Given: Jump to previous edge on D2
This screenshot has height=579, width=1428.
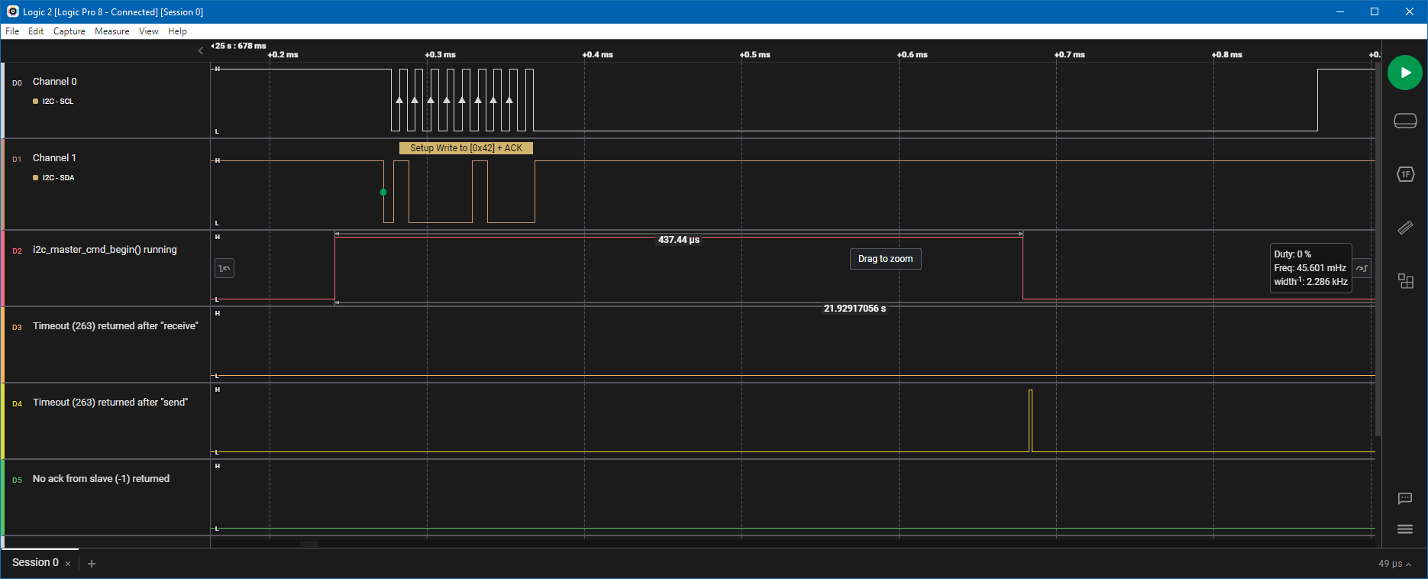Looking at the screenshot, I should [225, 268].
